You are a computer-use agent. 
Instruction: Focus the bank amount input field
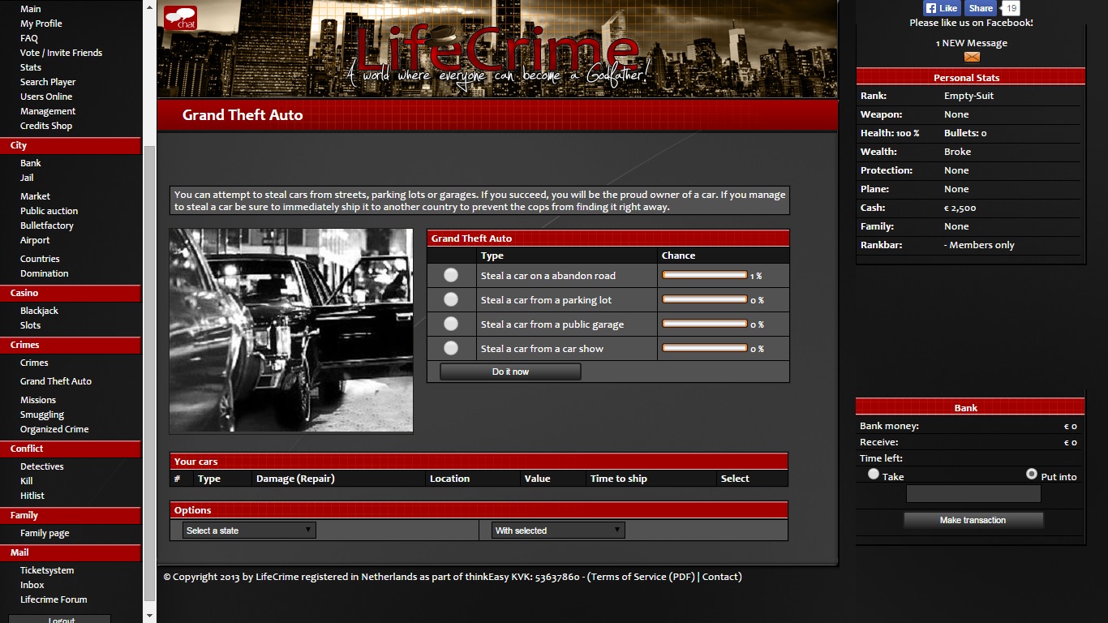973,493
